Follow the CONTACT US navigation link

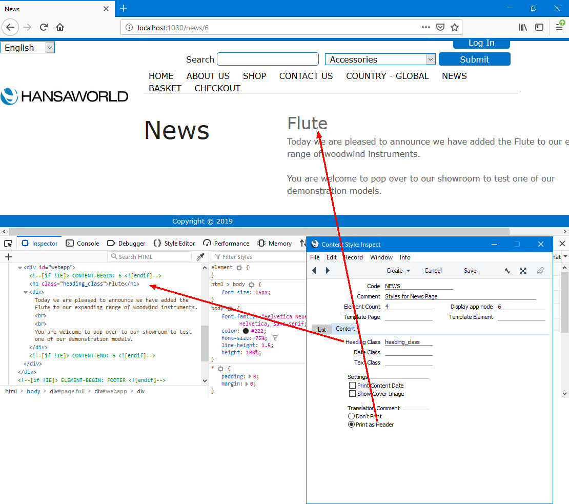tap(306, 76)
